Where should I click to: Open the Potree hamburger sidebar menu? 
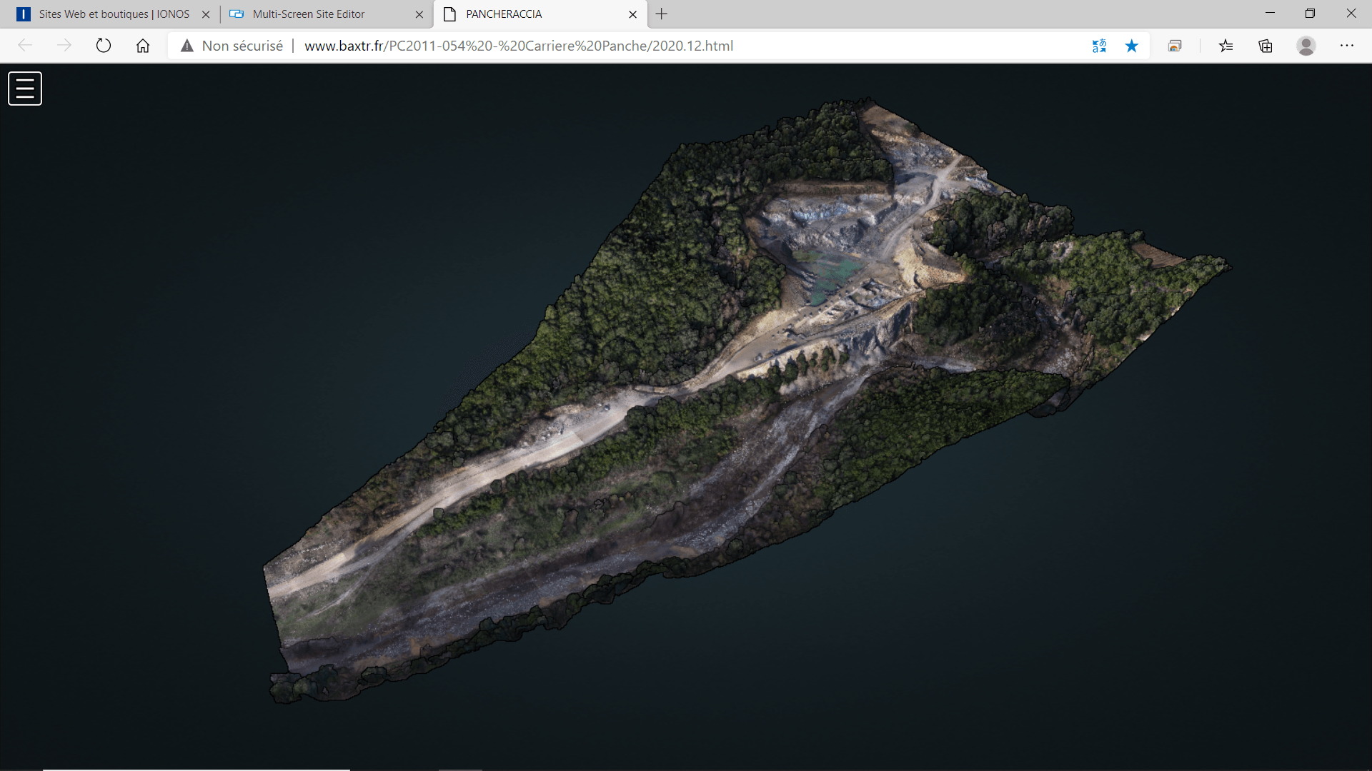[25, 89]
